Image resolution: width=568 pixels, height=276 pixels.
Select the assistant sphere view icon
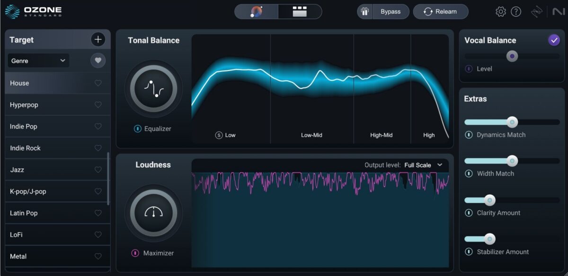(x=256, y=11)
